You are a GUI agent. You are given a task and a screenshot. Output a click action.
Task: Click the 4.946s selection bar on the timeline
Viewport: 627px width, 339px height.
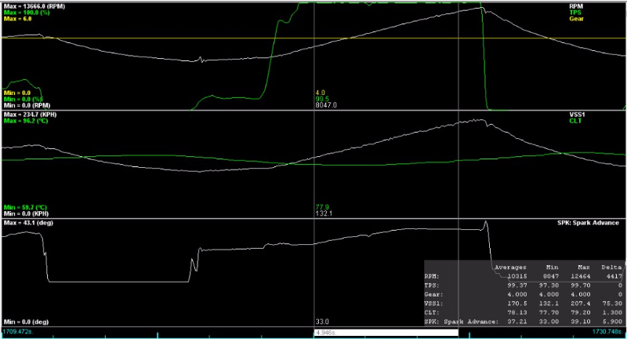point(386,333)
